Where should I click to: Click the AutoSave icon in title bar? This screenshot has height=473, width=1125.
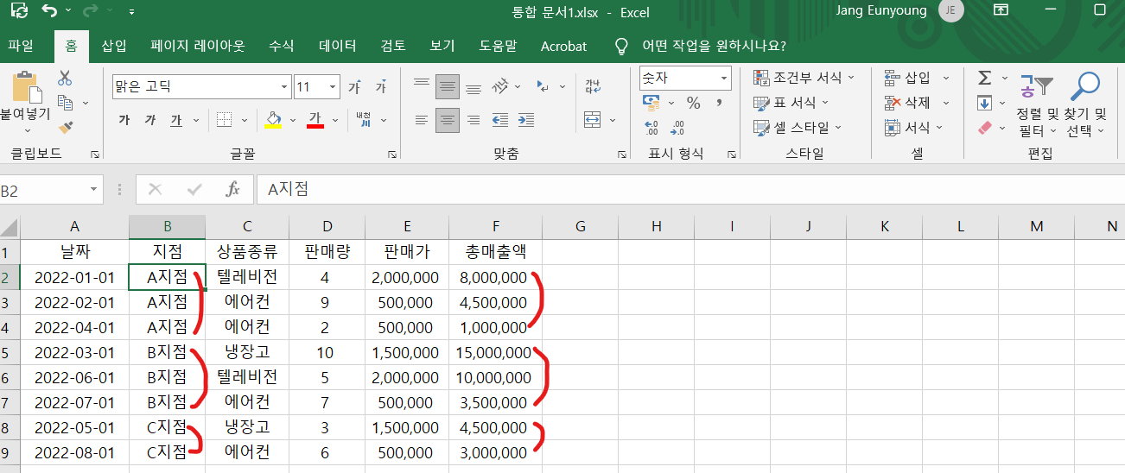point(18,11)
